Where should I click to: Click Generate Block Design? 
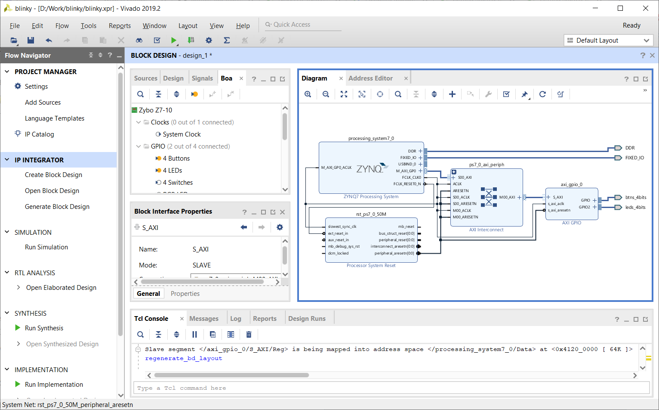(x=57, y=206)
